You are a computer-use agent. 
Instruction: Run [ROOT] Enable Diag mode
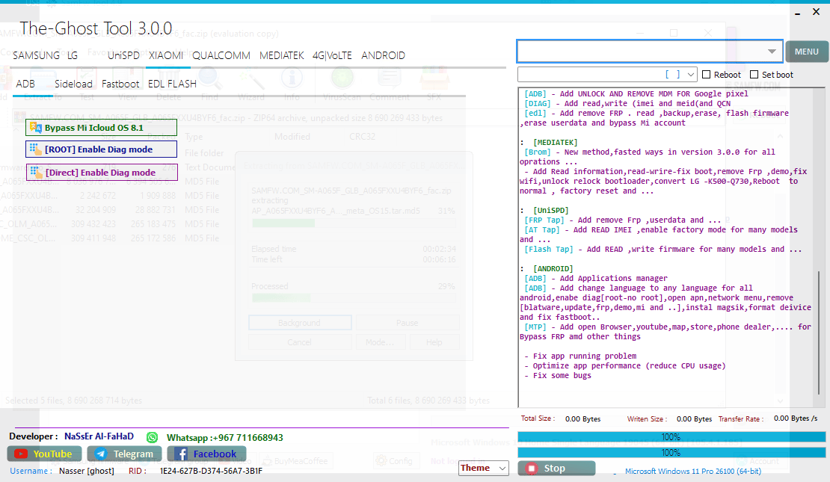pos(101,149)
